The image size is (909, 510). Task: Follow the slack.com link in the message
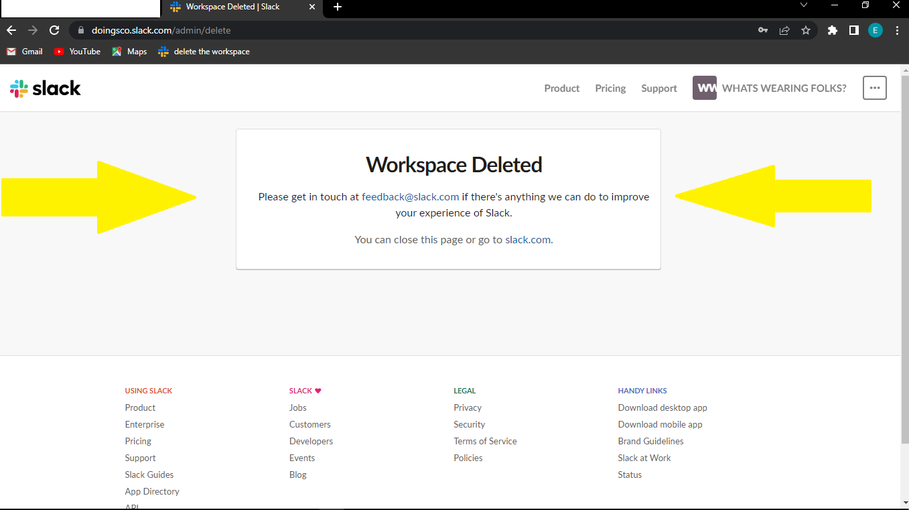[528, 240]
